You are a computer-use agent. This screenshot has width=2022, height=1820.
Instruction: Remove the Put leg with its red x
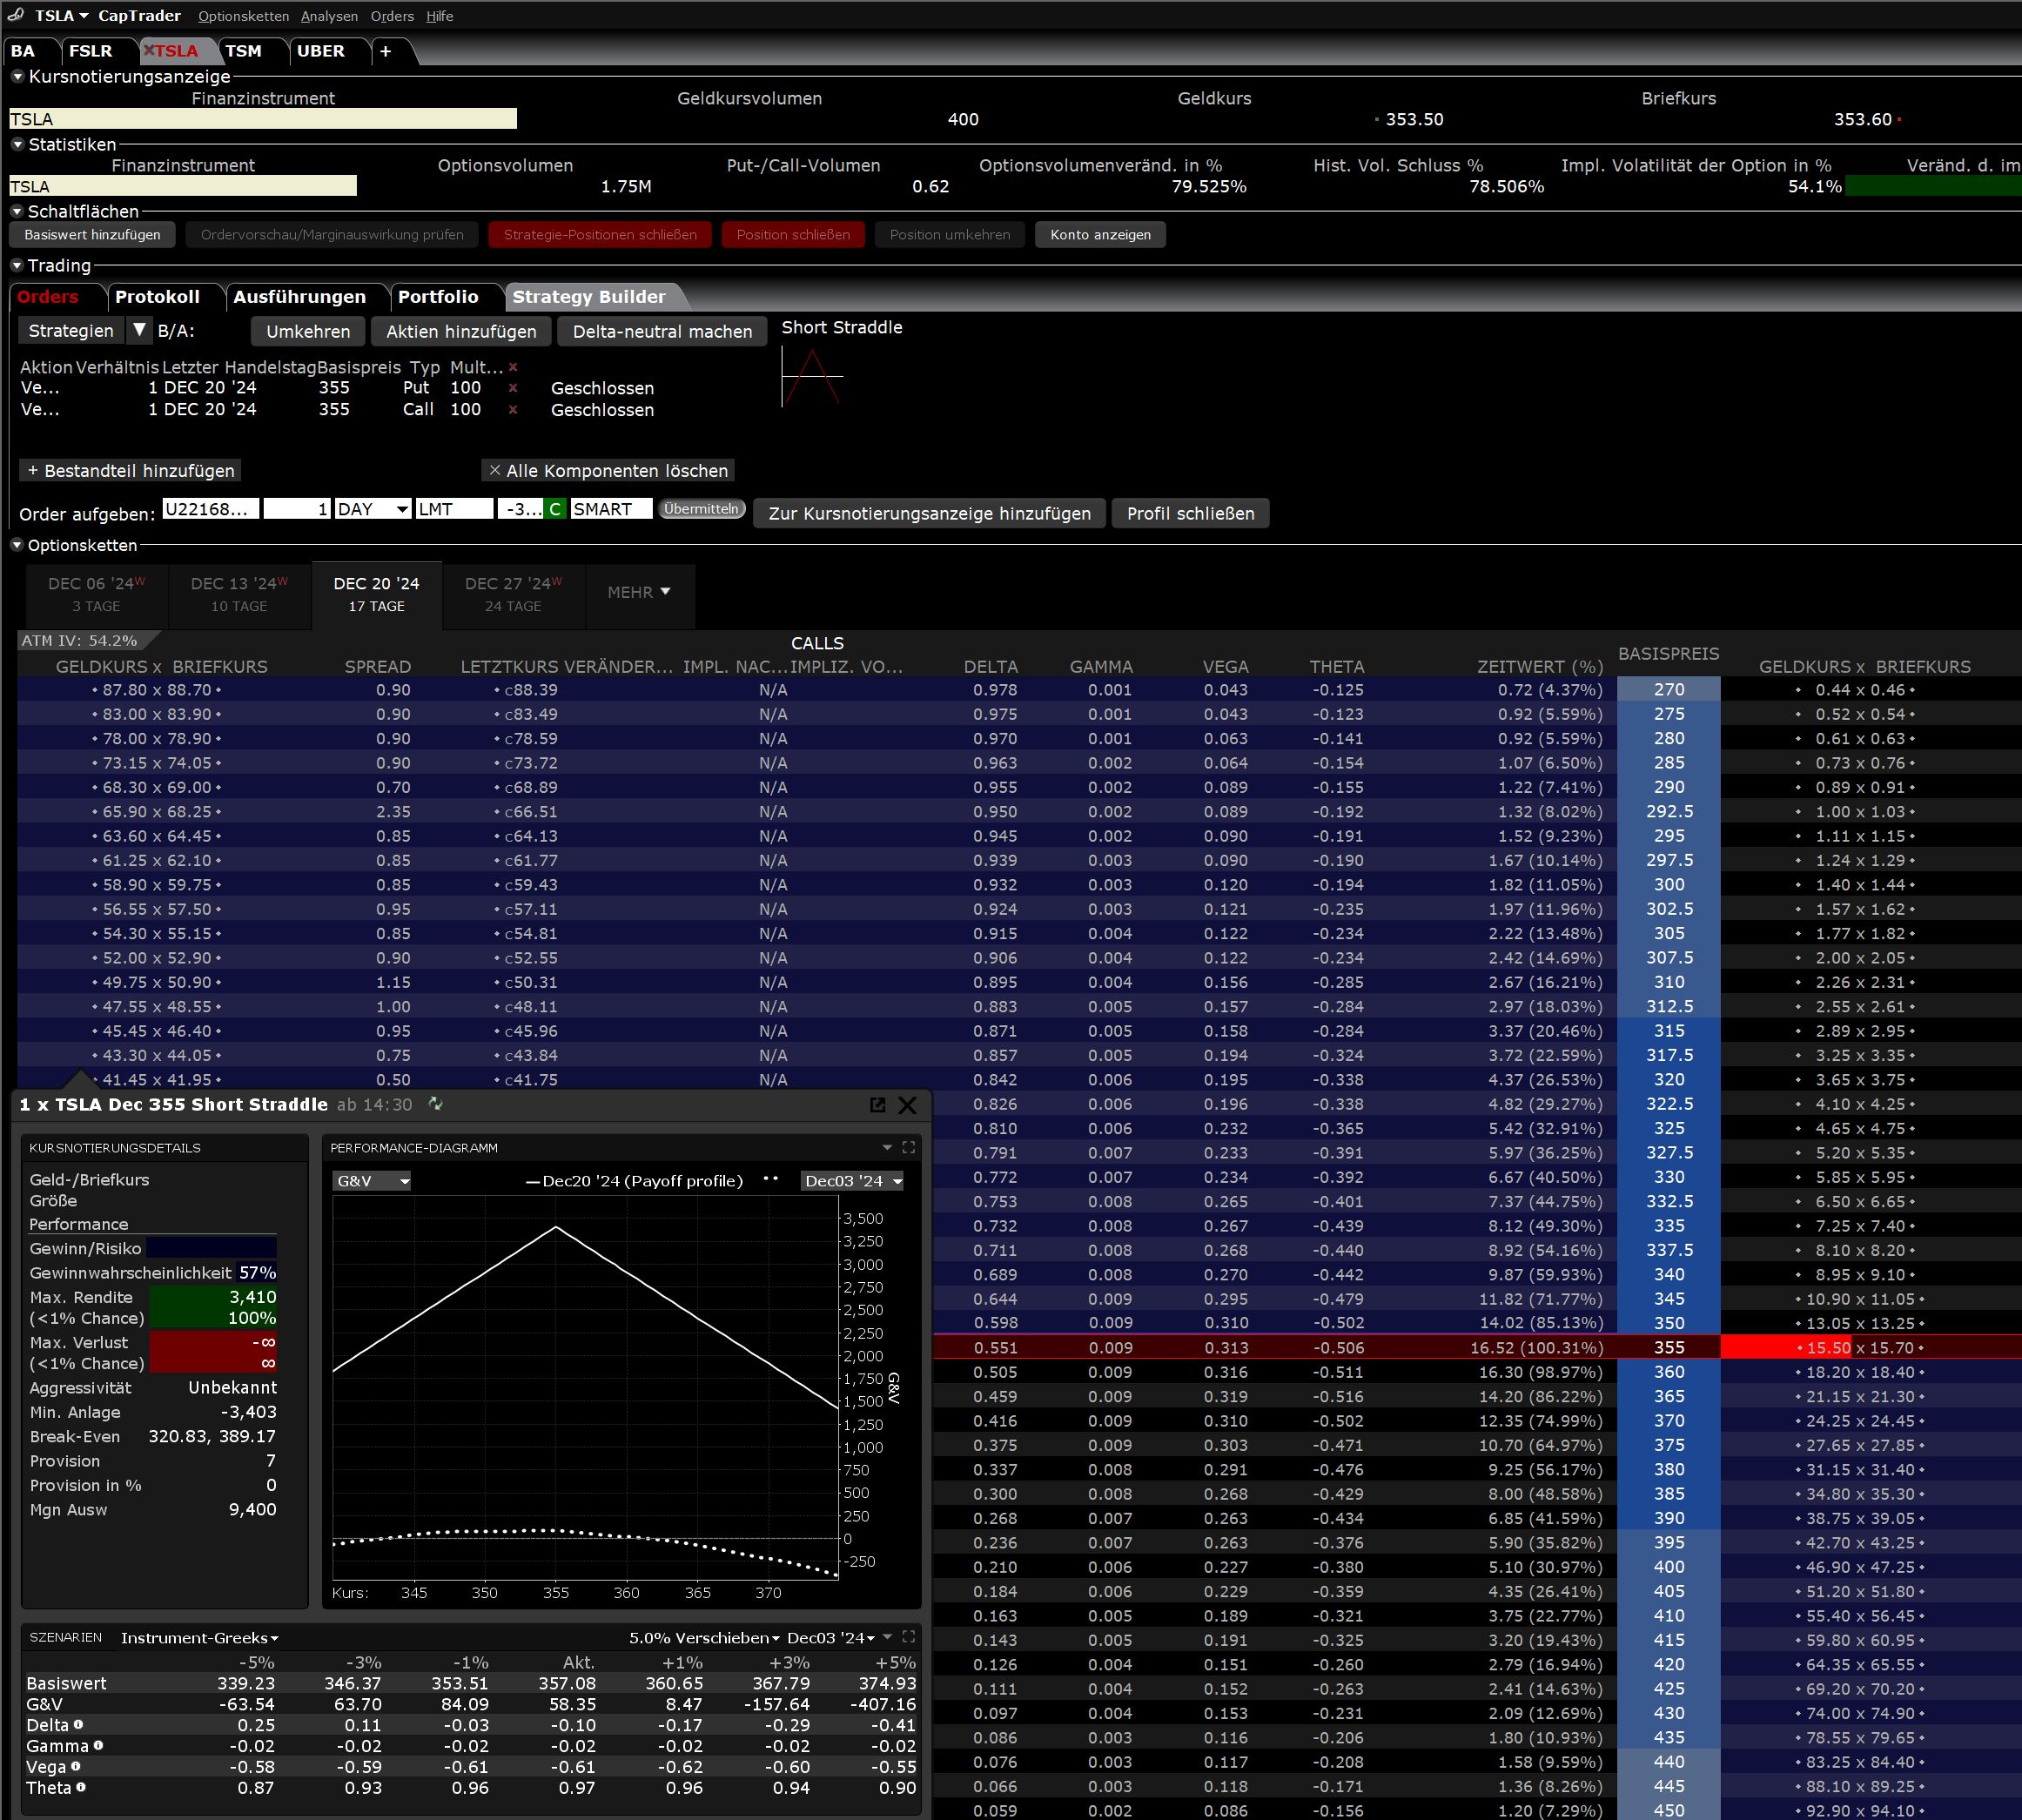(x=513, y=388)
